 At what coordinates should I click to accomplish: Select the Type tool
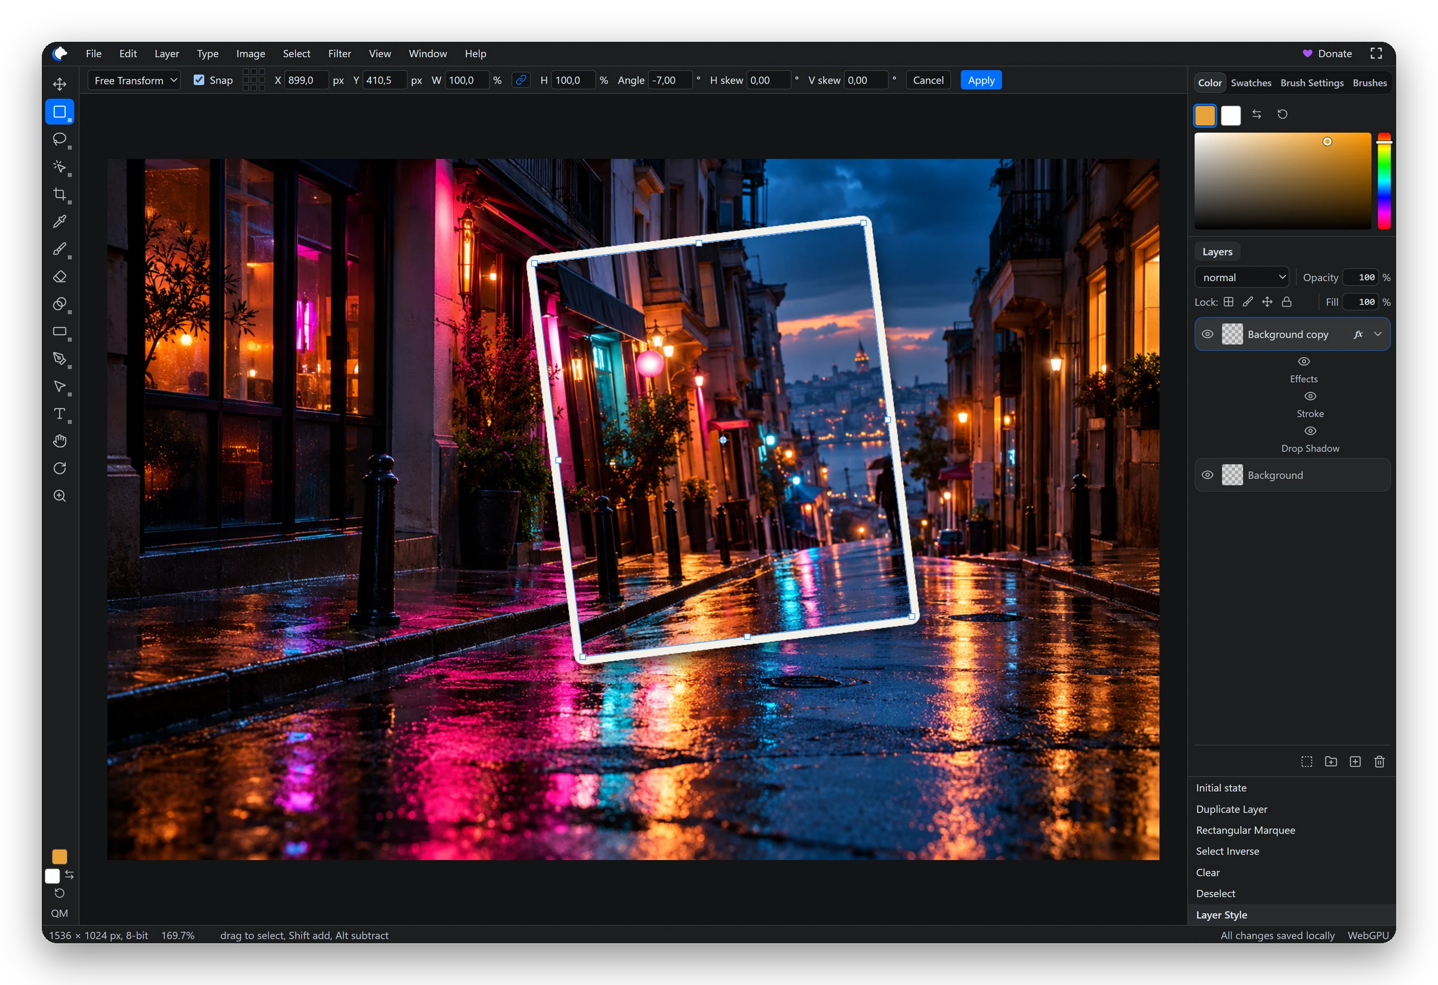(x=59, y=413)
